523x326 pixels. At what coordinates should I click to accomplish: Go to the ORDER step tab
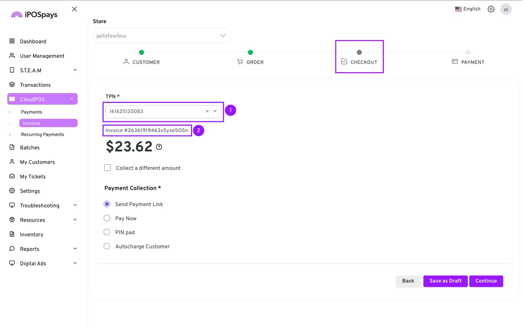(x=250, y=62)
